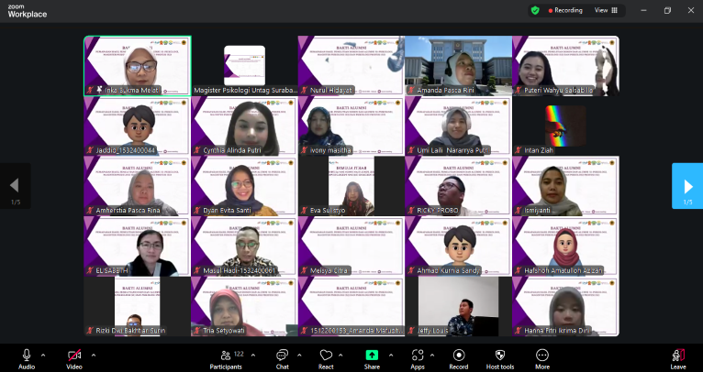703x372 pixels.
Task: Select Jeffy Louis video tile
Action: 458,307
